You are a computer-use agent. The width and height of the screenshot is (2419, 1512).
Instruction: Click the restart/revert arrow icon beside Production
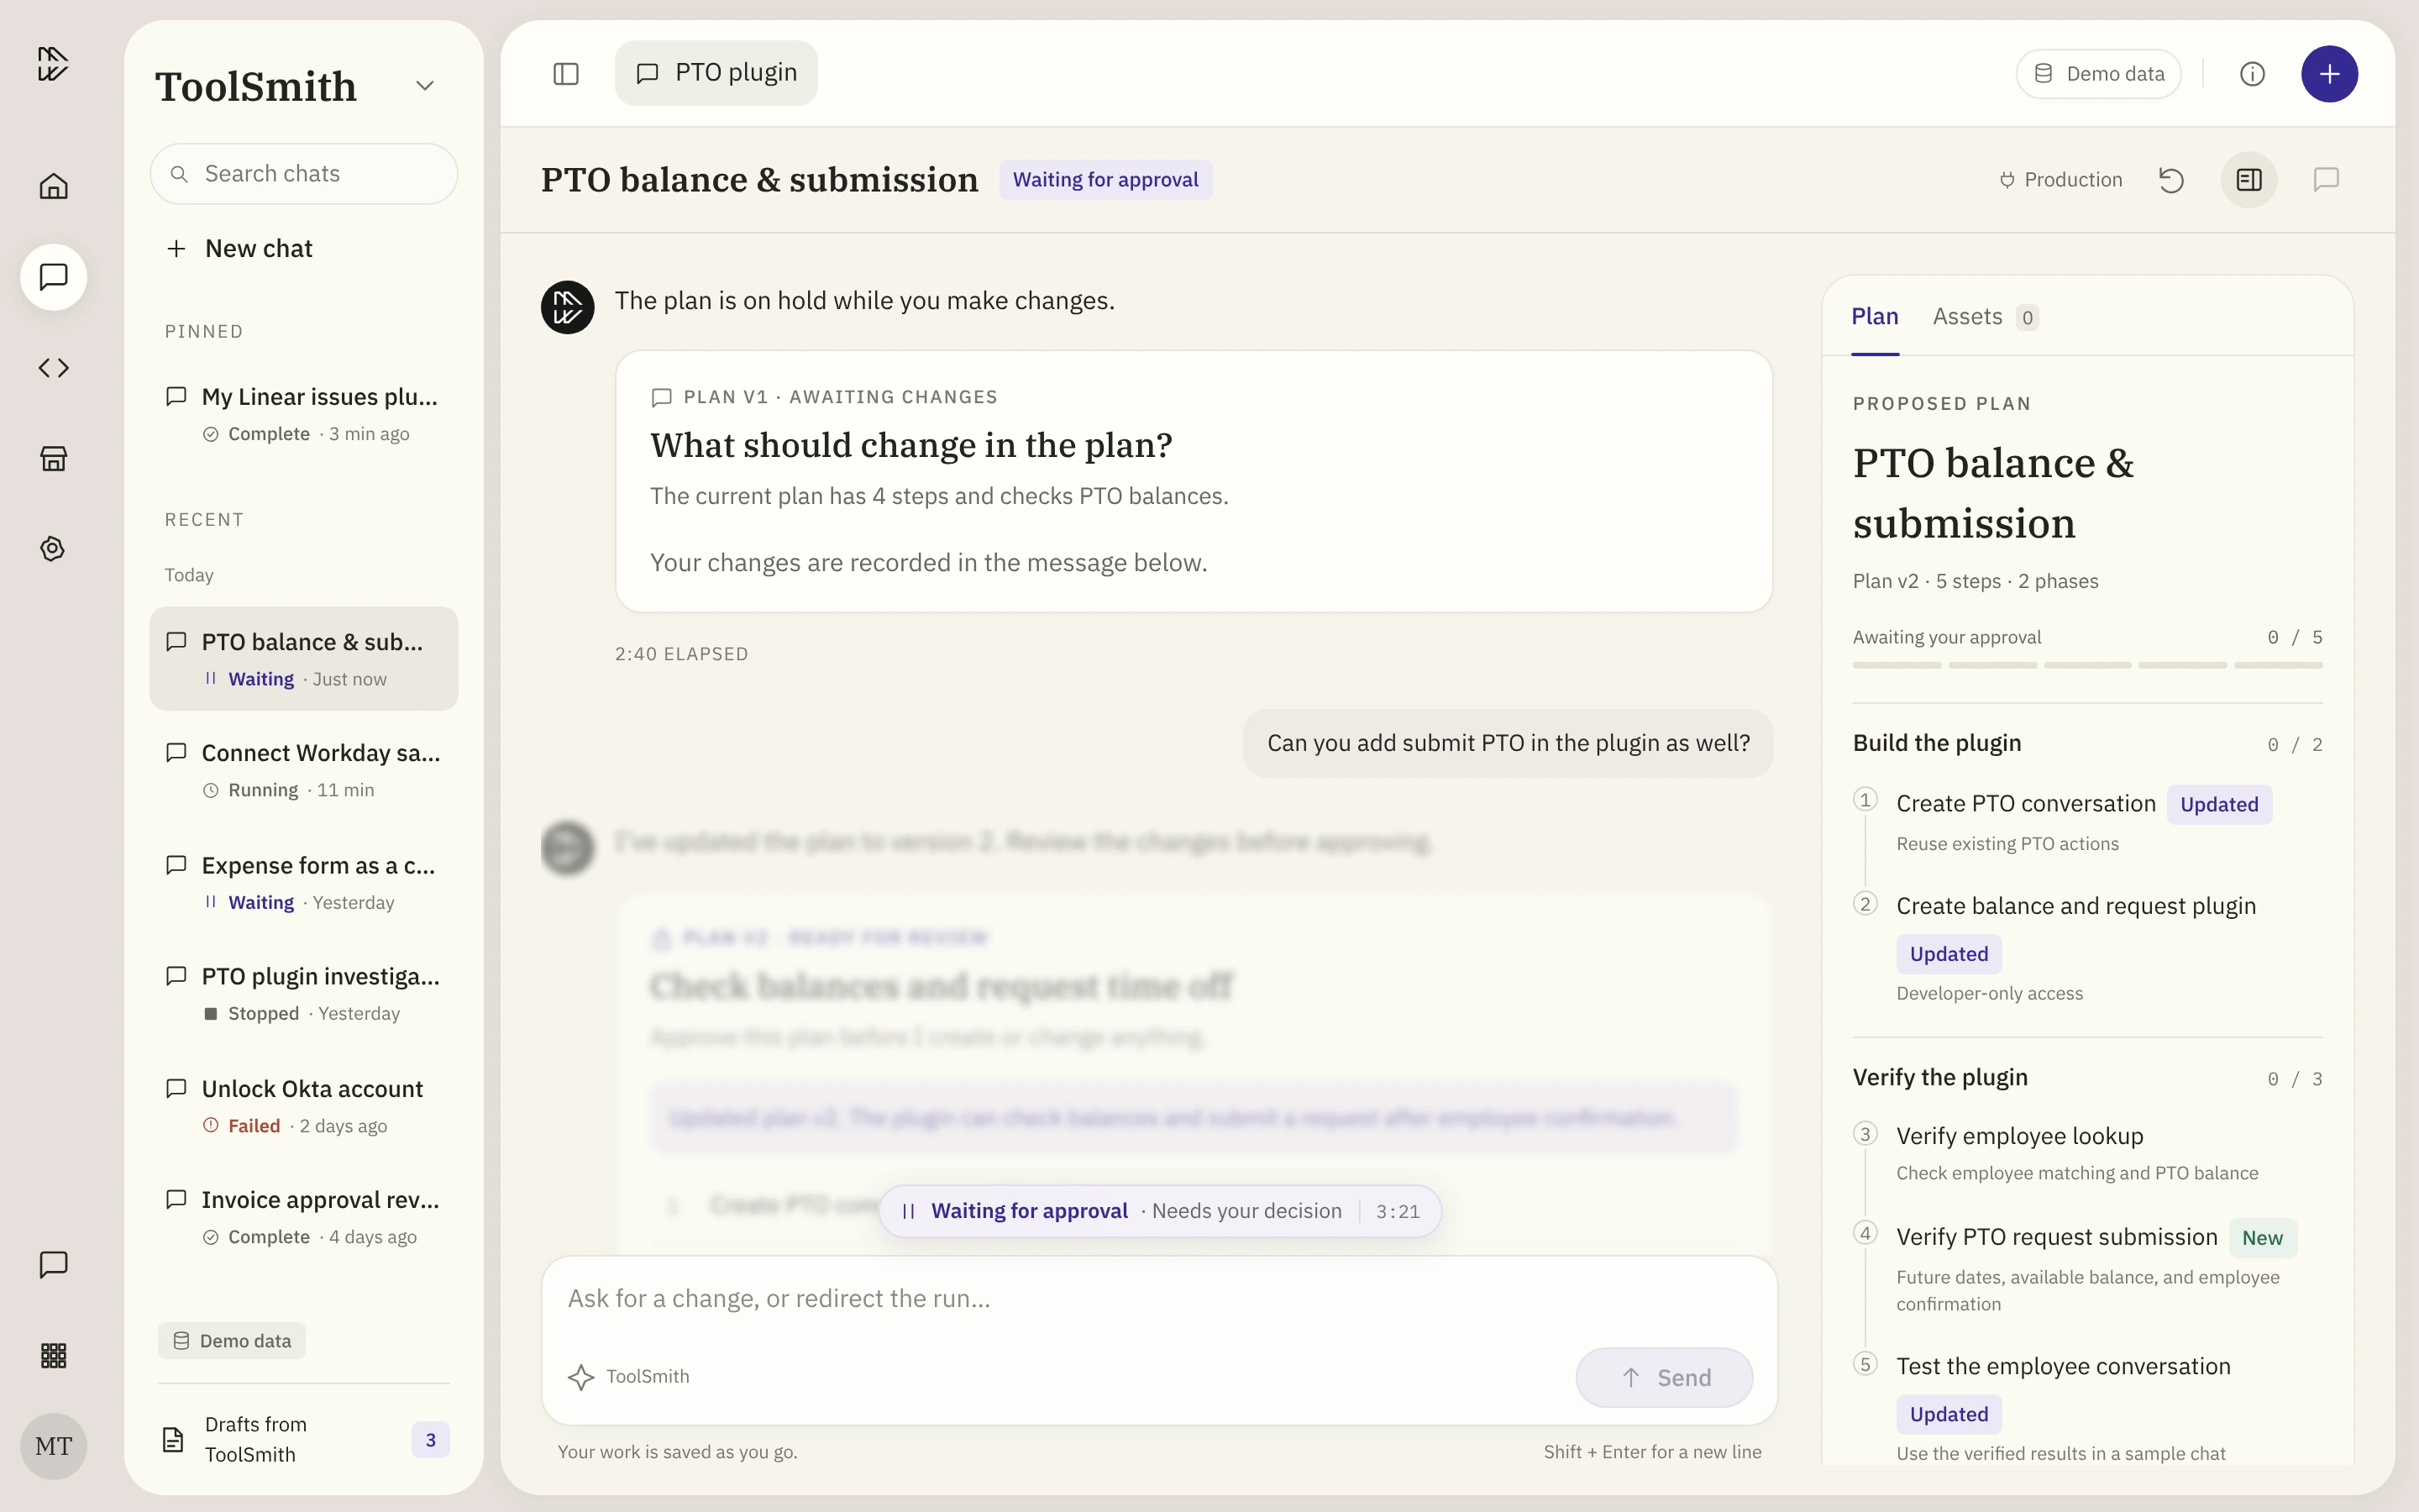(2171, 180)
